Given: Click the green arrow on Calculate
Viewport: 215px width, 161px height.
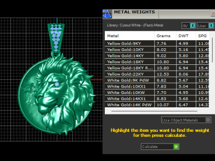Looking at the screenshot, I should [176, 147].
